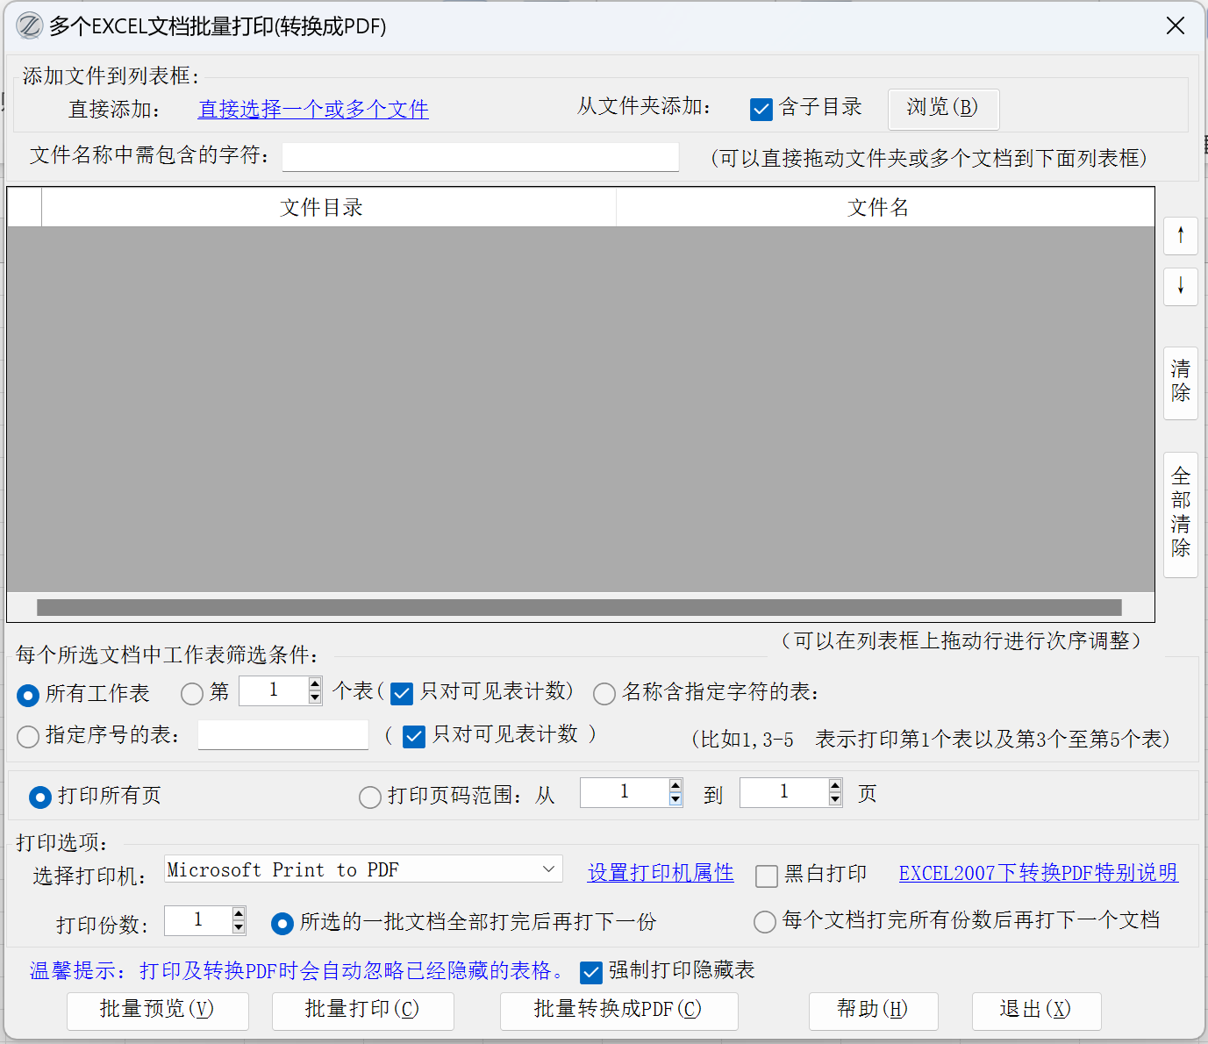
Task: Increase the 打印份数 spinner value
Action: coord(239,913)
